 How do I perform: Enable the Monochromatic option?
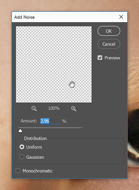pyautogui.click(x=18, y=171)
